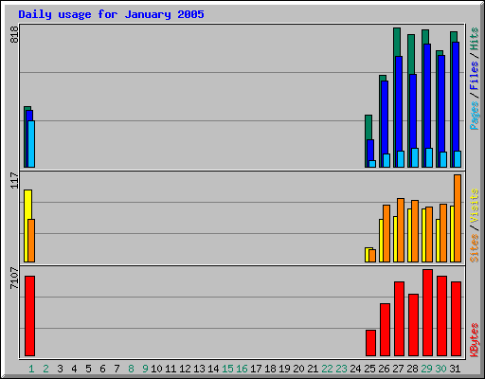The height and width of the screenshot is (379, 485).
Task: Select the red "KBytes" legend label
Action: point(475,340)
